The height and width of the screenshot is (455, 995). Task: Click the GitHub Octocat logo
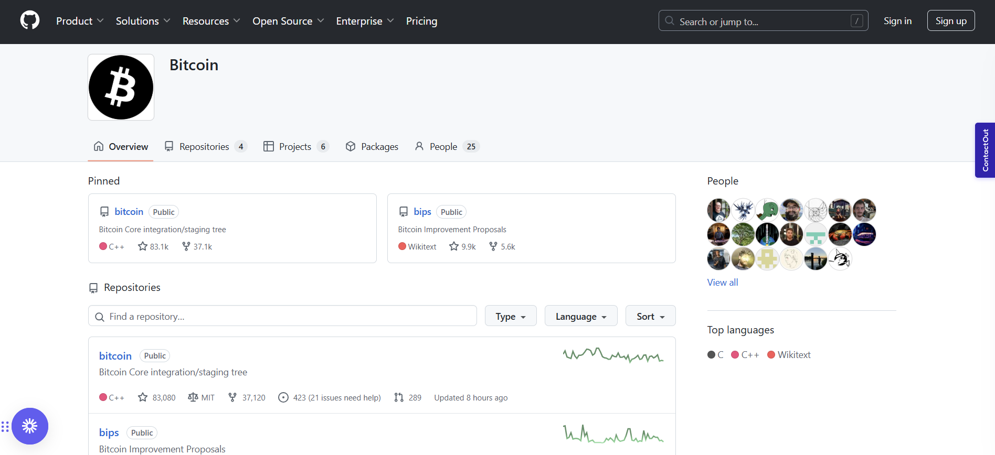30,21
